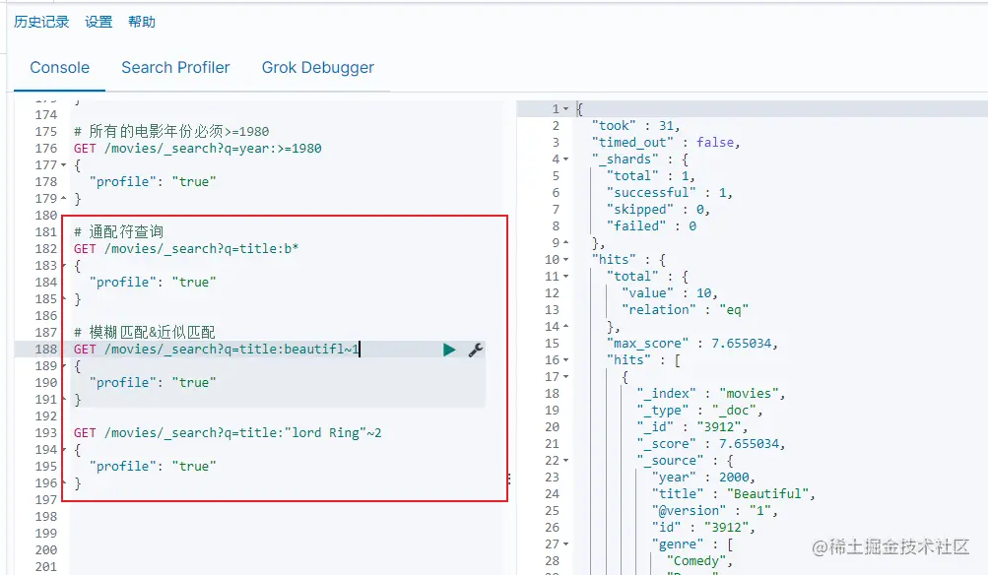988x575 pixels.
Task: Click the comment '# 通配符查询'
Action: (118, 231)
